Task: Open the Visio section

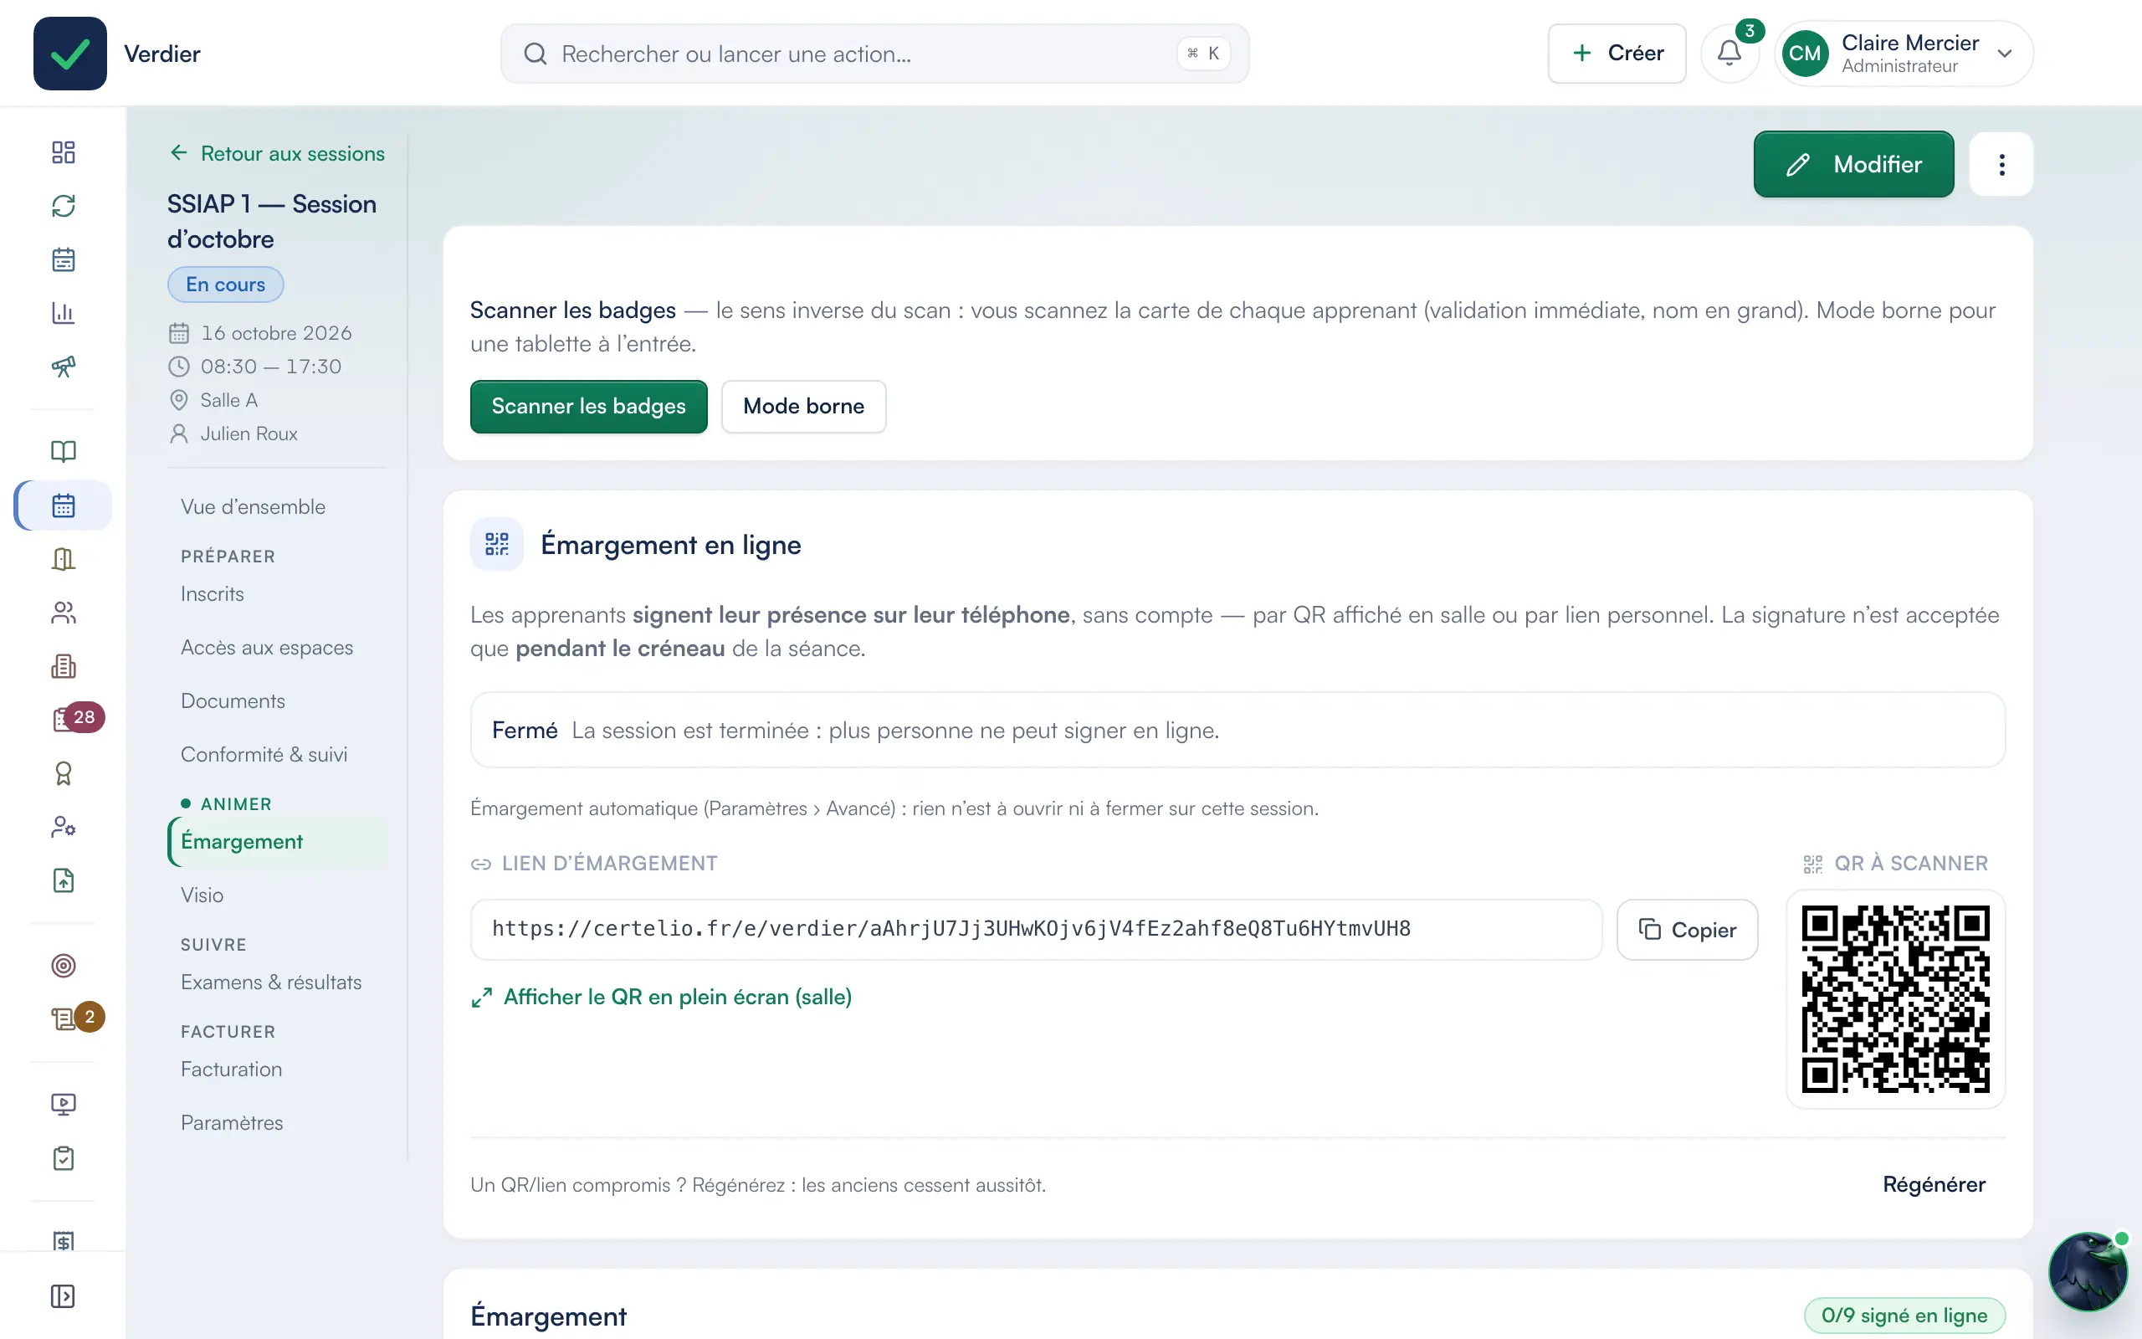Action: [202, 895]
